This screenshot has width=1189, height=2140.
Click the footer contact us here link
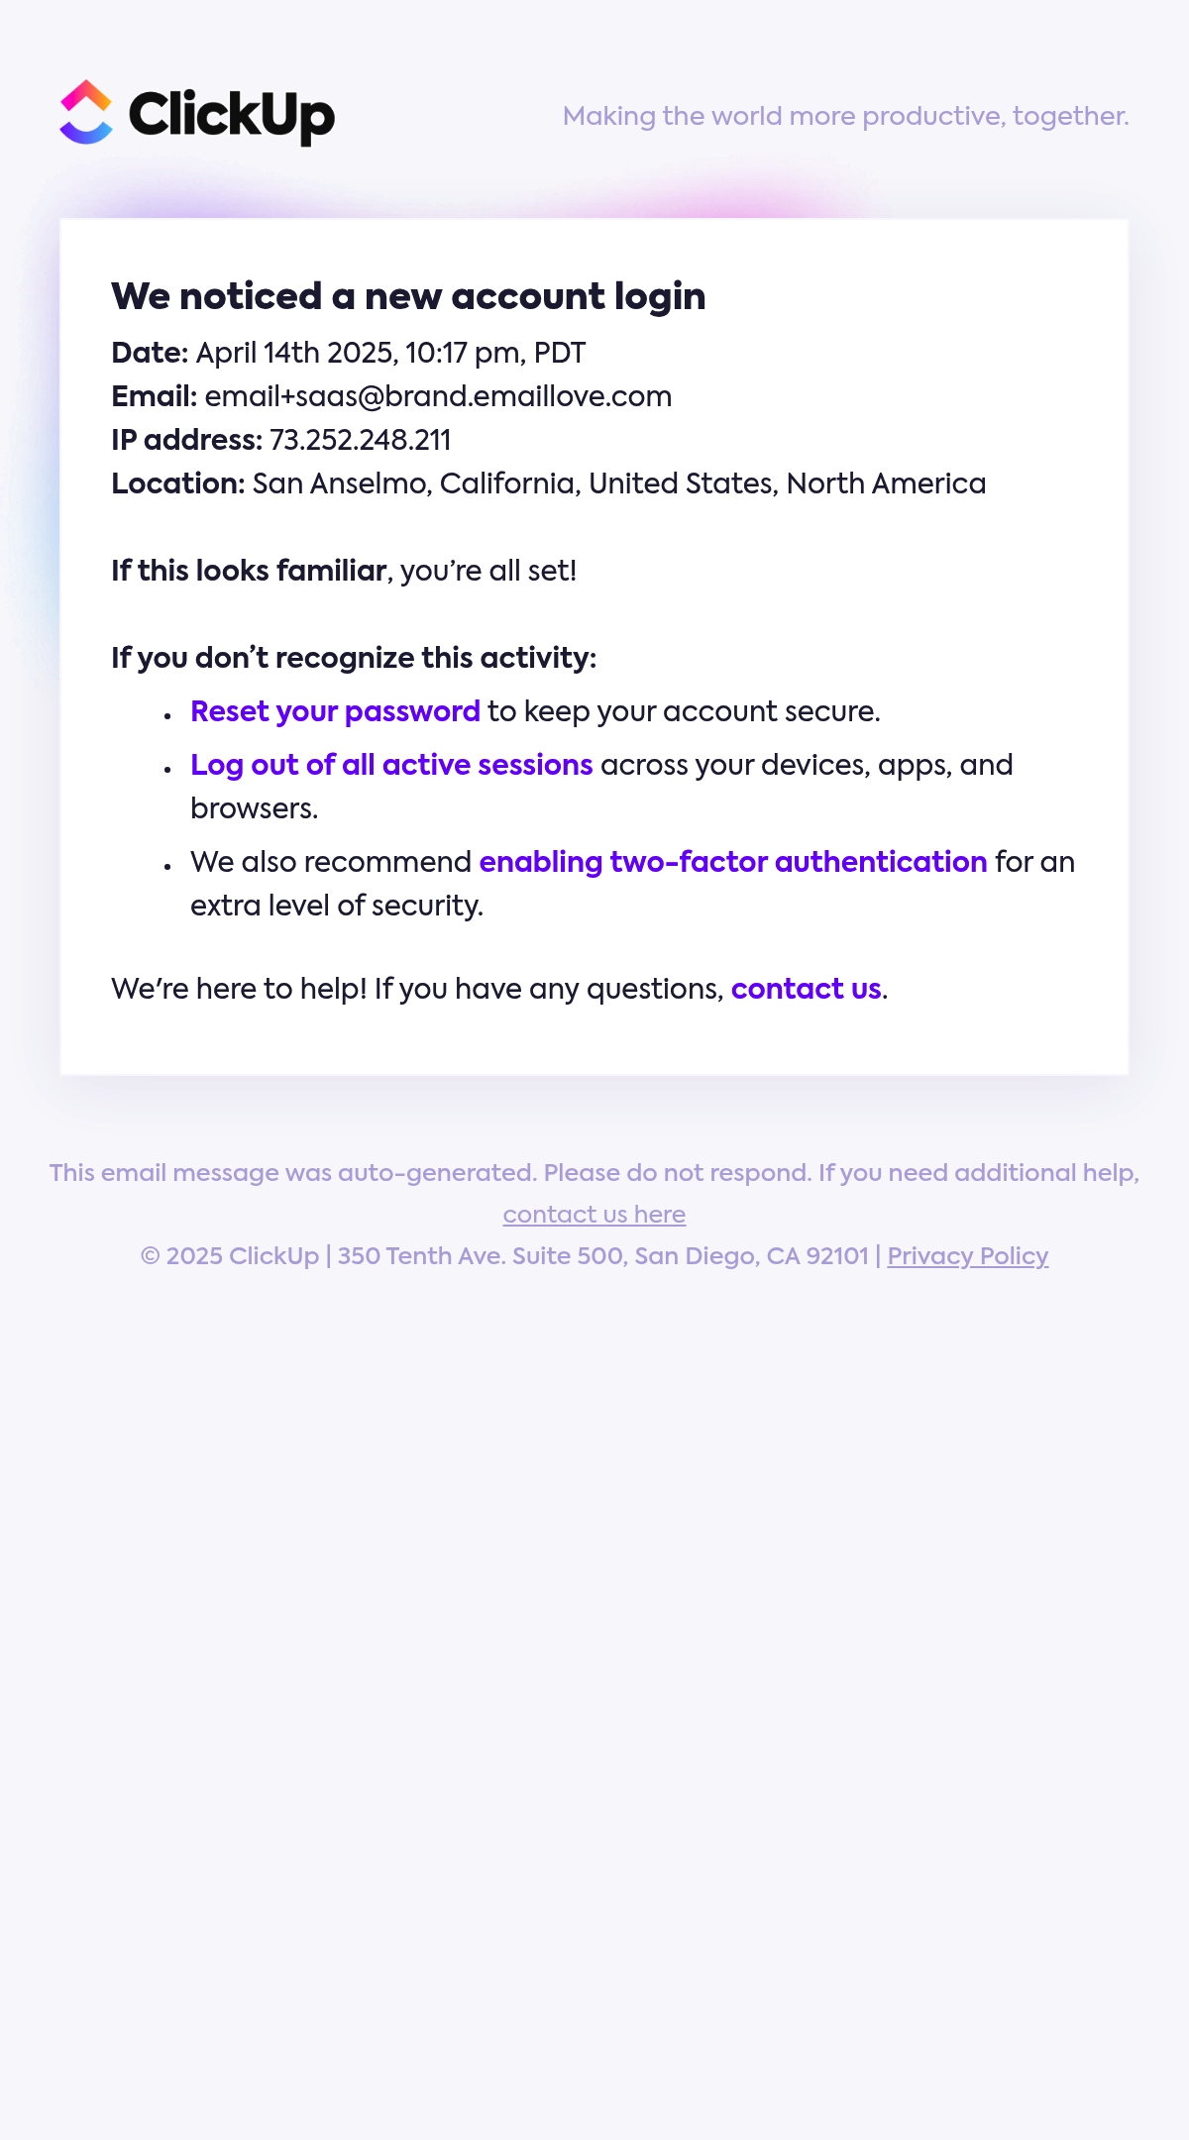pyautogui.click(x=594, y=1215)
